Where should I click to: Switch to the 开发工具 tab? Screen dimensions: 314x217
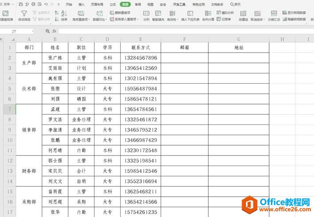click(179, 4)
